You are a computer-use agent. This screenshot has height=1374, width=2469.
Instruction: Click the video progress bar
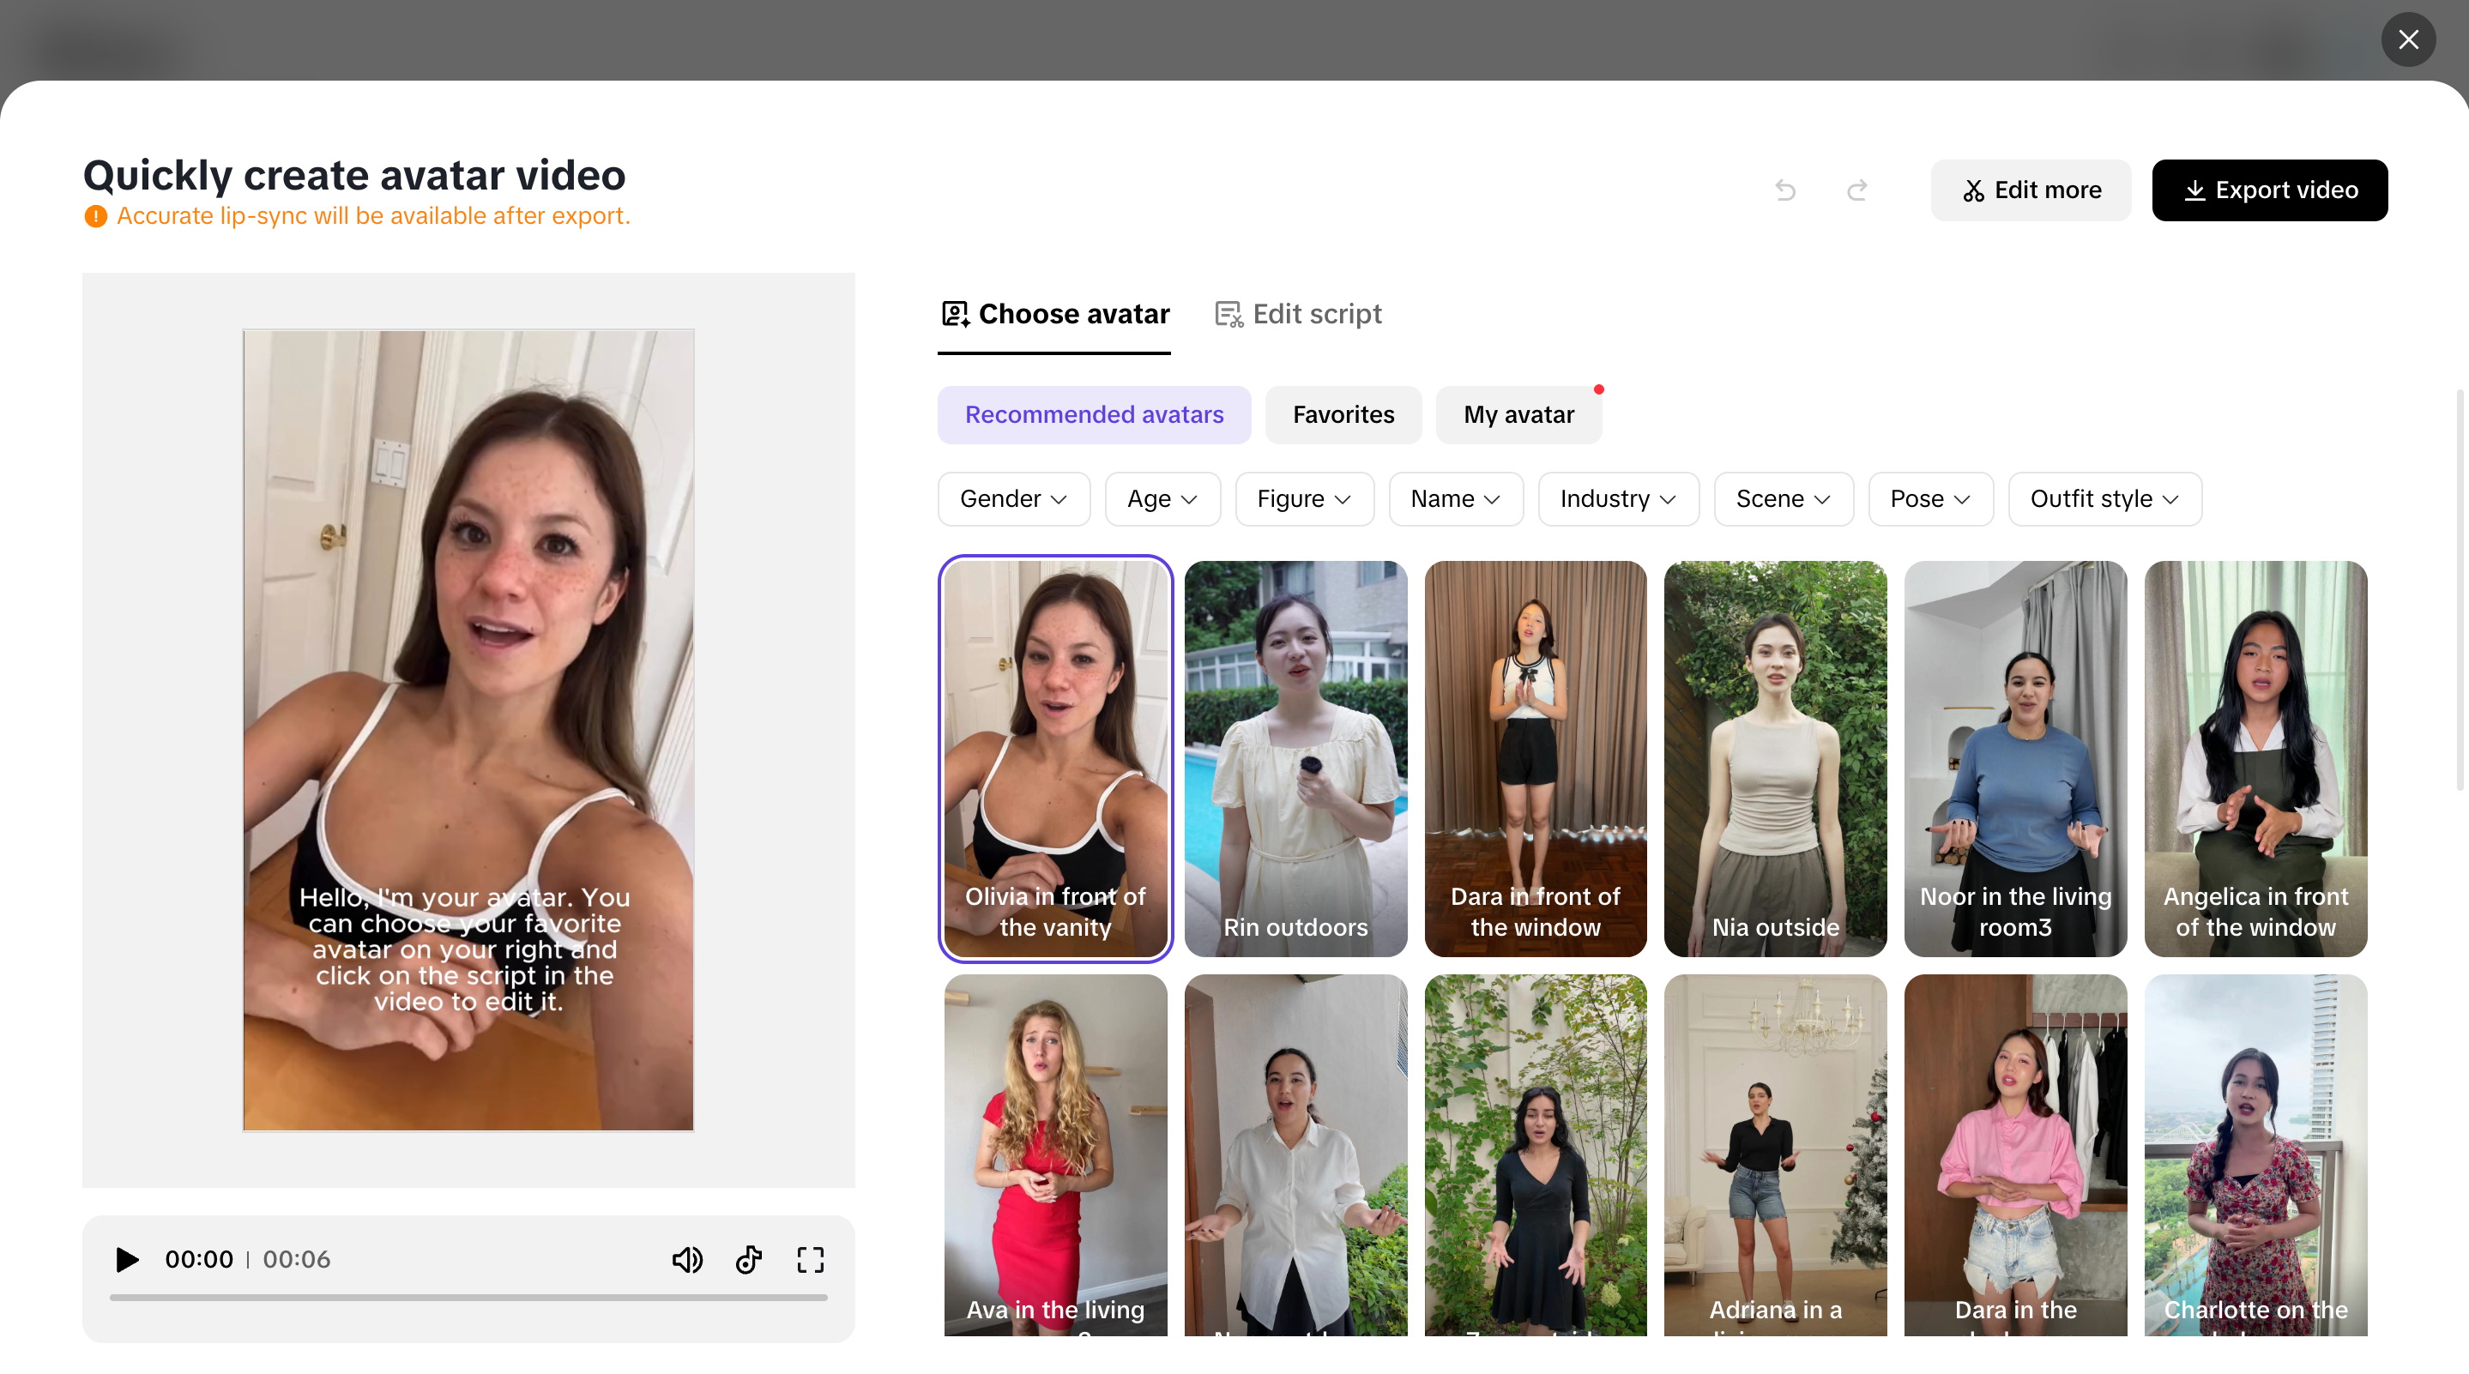click(x=468, y=1298)
